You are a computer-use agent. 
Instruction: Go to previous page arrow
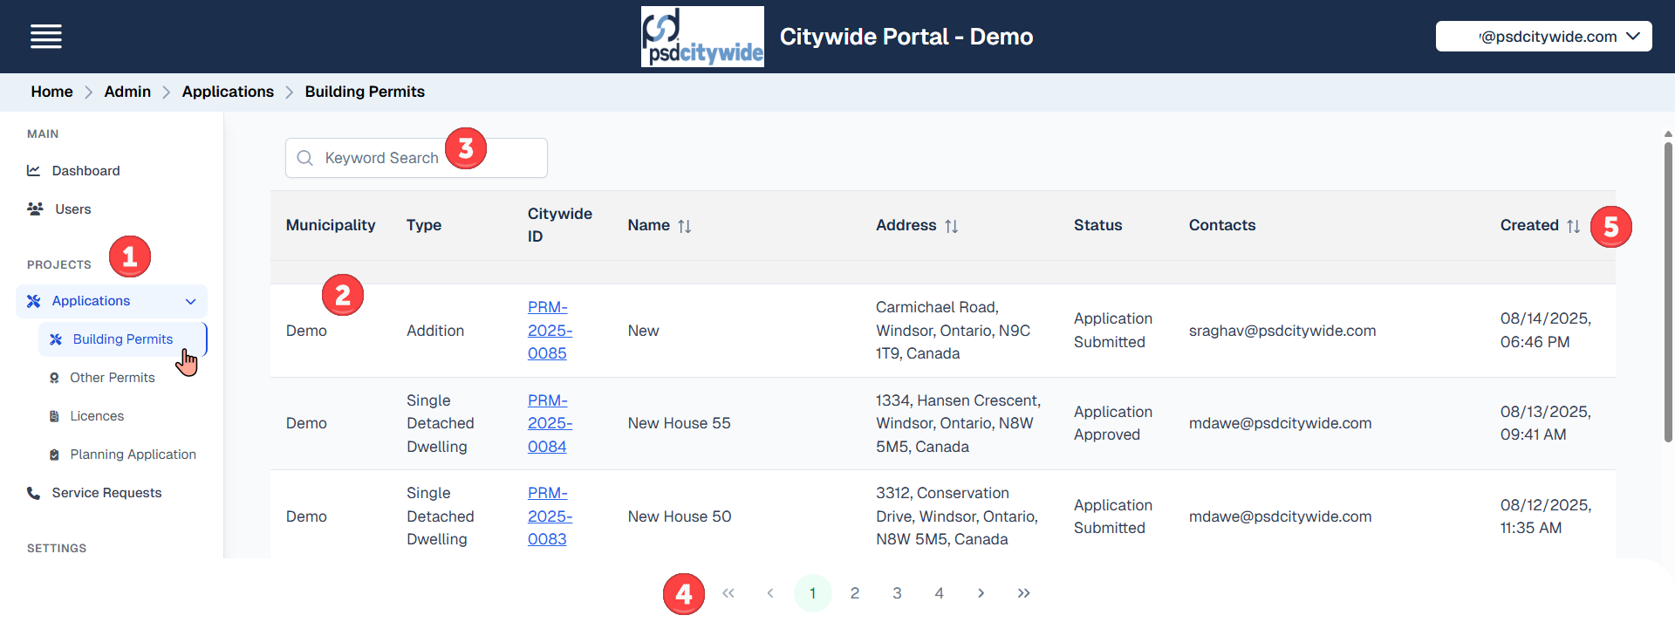click(770, 593)
